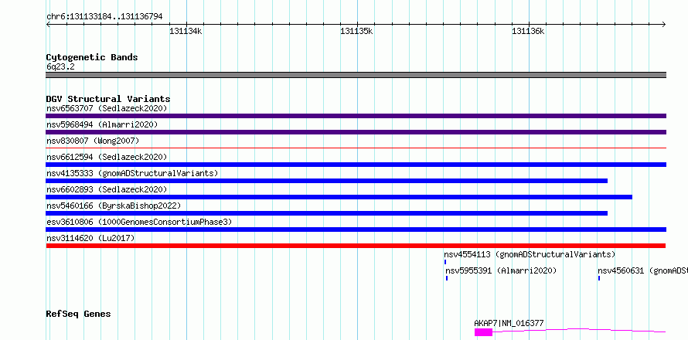Select the 6q23.2 band label

[x=60, y=66]
